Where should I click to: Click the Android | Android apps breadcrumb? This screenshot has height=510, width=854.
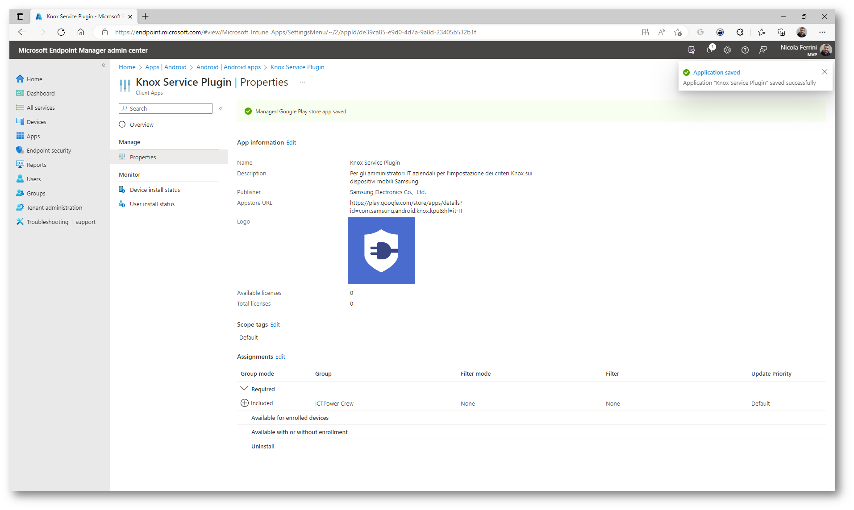pos(229,67)
